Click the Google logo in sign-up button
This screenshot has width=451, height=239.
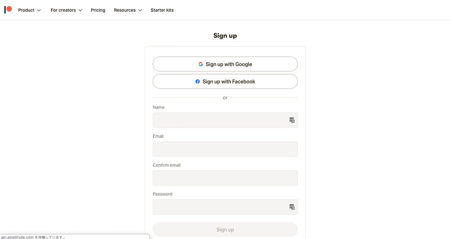click(201, 64)
